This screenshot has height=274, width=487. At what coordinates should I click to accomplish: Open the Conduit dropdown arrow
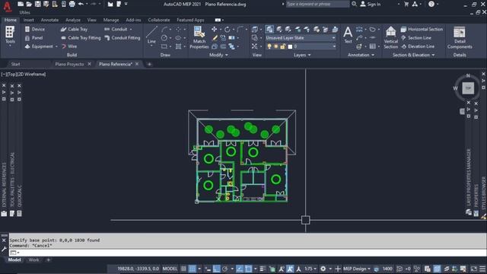tap(131, 29)
